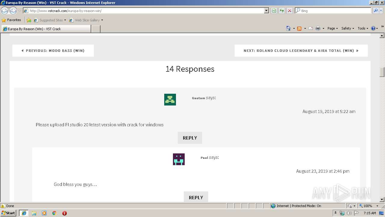This screenshot has height=217, width=385.
Task: Open the Safety menu
Action: pyautogui.click(x=348, y=28)
